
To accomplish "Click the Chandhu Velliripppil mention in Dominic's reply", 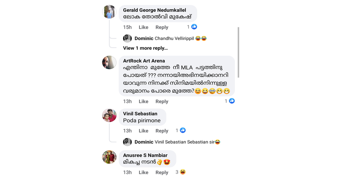I will pyautogui.click(x=174, y=38).
